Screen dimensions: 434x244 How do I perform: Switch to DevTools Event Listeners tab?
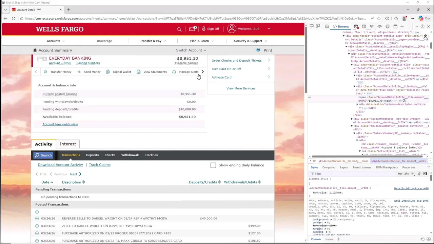coord(362,167)
